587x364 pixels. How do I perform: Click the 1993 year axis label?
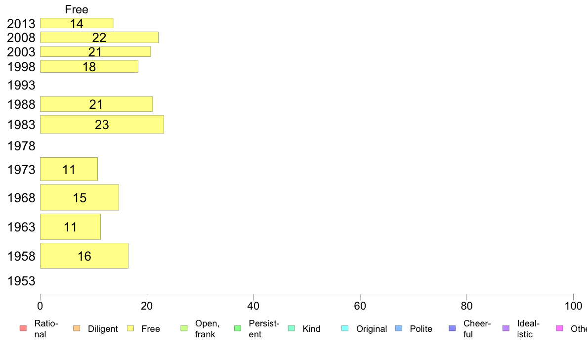point(21,86)
